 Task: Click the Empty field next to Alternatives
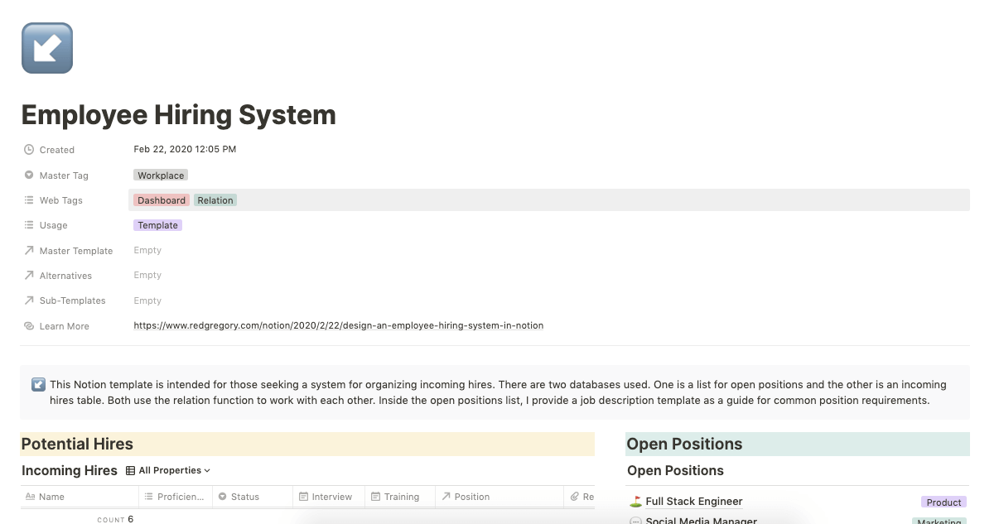pos(147,275)
